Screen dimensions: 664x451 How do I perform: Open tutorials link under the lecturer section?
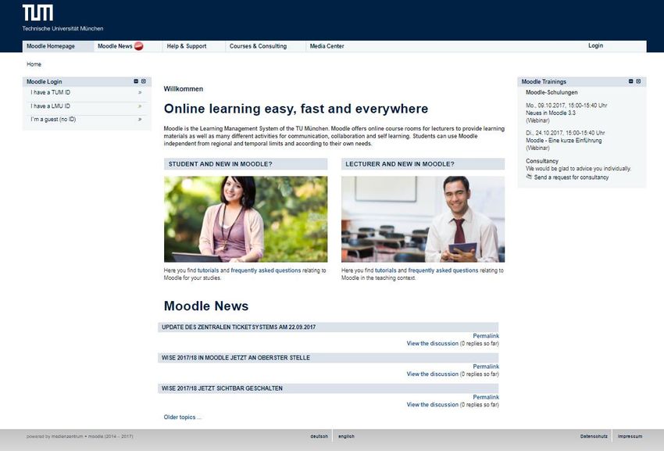[385, 270]
